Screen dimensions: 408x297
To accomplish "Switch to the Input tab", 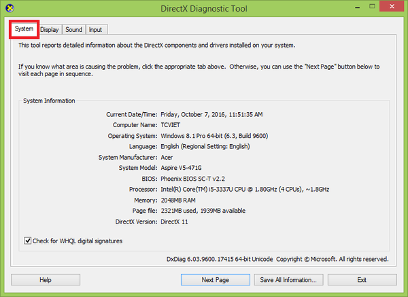I will 95,30.
